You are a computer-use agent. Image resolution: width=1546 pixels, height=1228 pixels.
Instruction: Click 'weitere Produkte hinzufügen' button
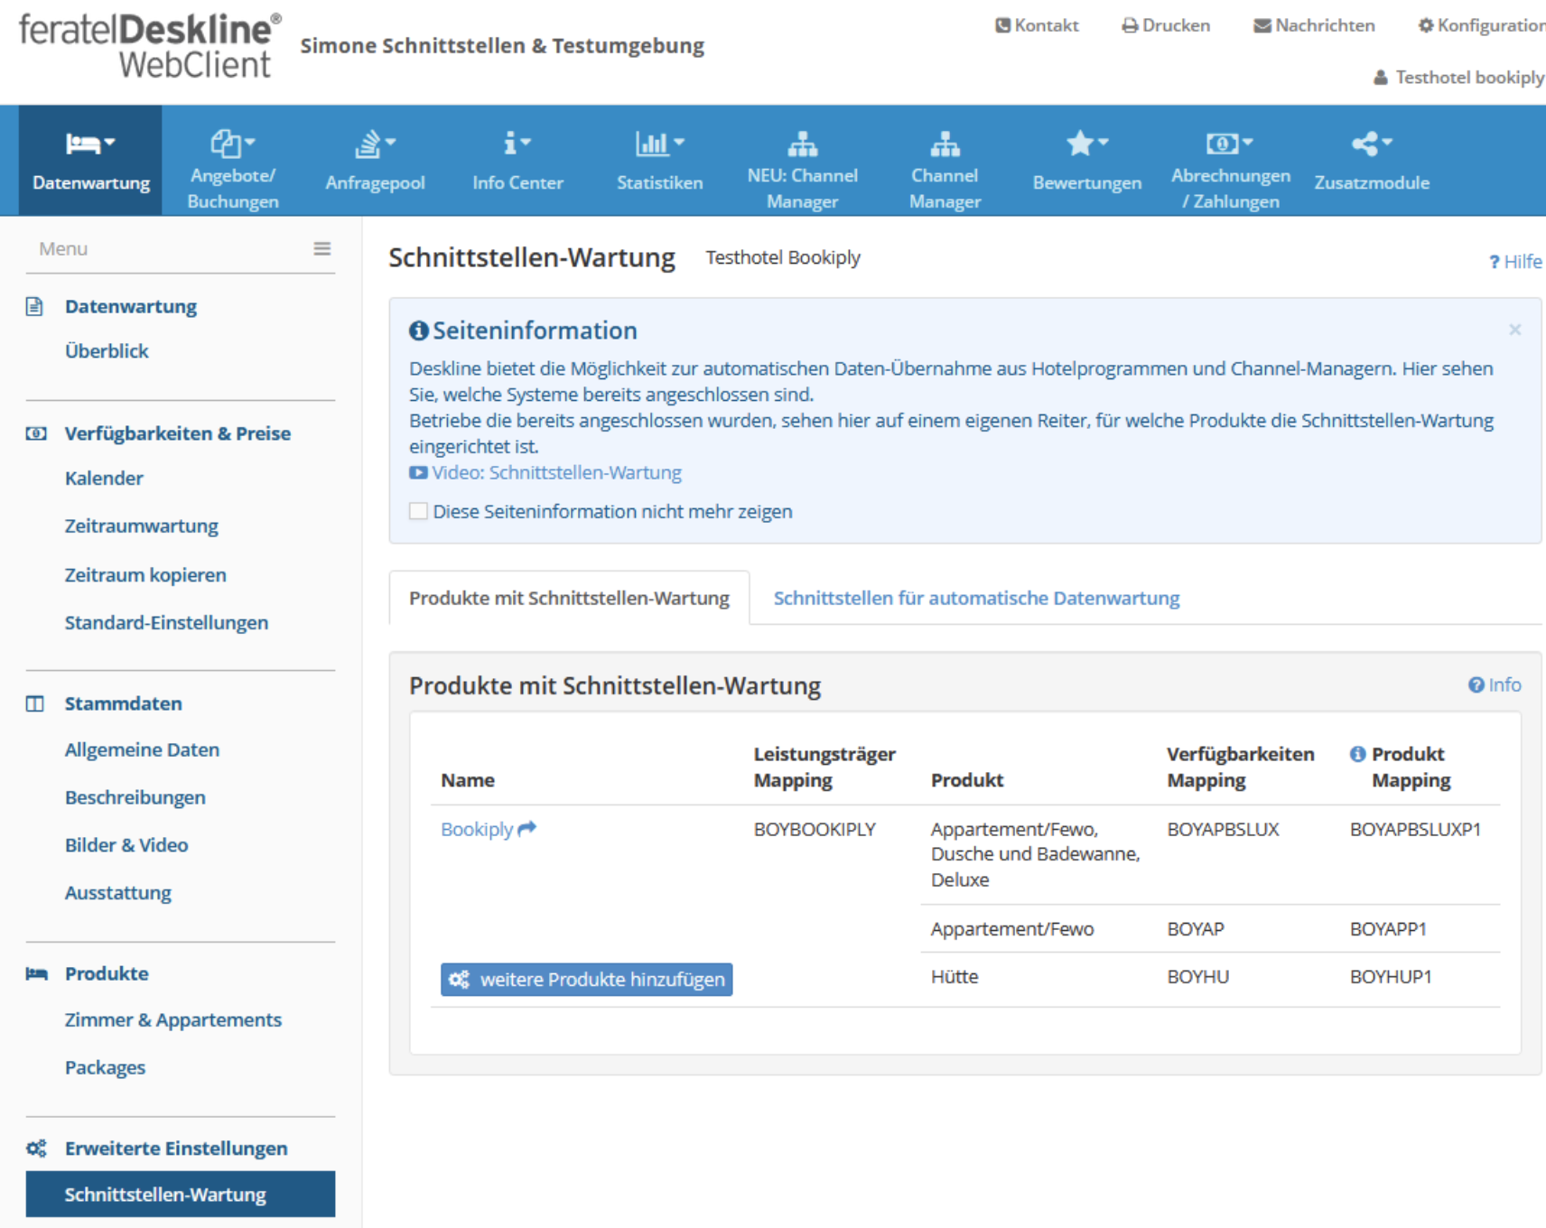(x=587, y=980)
